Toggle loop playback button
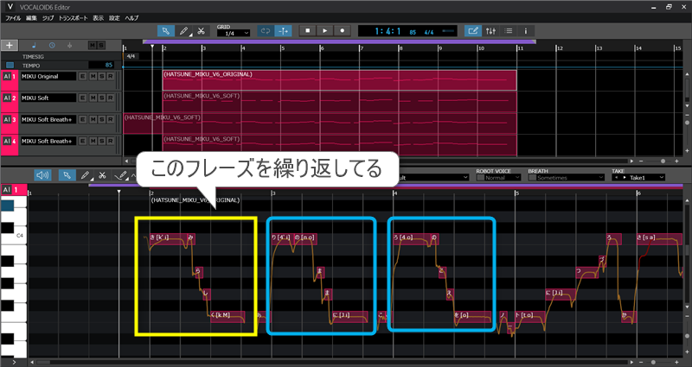This screenshot has height=367, width=692. tap(266, 31)
